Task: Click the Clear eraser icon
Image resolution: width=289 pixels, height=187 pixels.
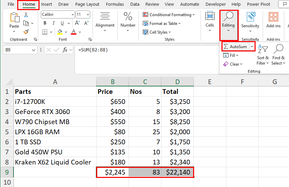Action: click(226, 64)
